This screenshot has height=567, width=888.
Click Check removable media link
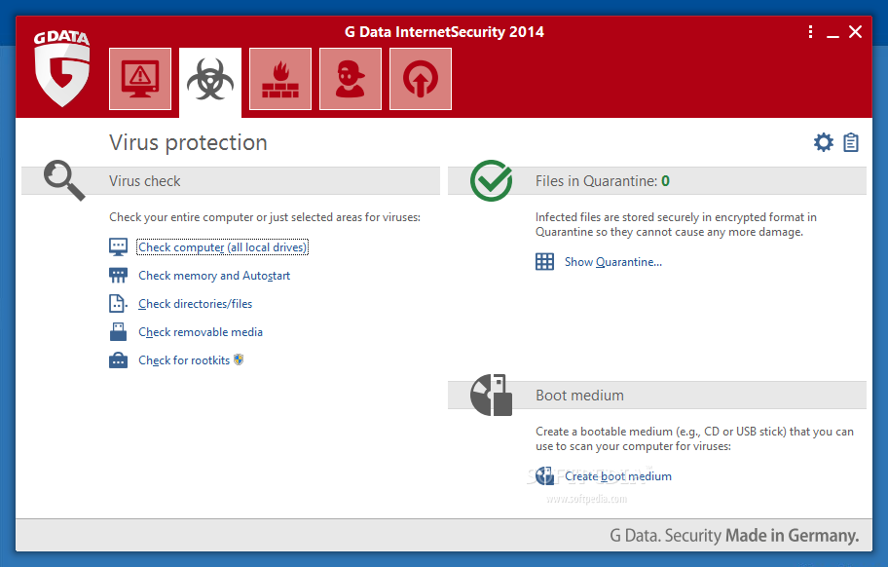201,332
